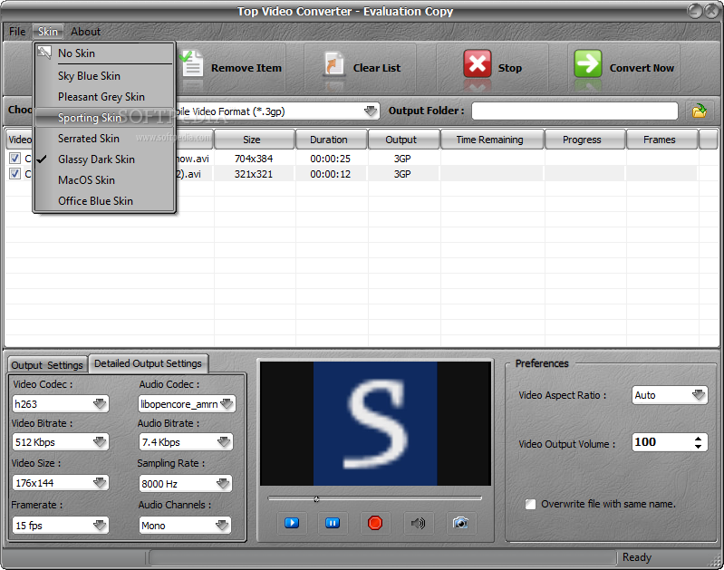Open Audio Channels Mono dropdown
The width and height of the screenshot is (724, 570).
[x=222, y=526]
